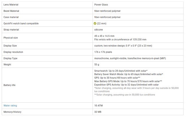Click the Lens Material row label
186x117 pixels.
(11, 5)
